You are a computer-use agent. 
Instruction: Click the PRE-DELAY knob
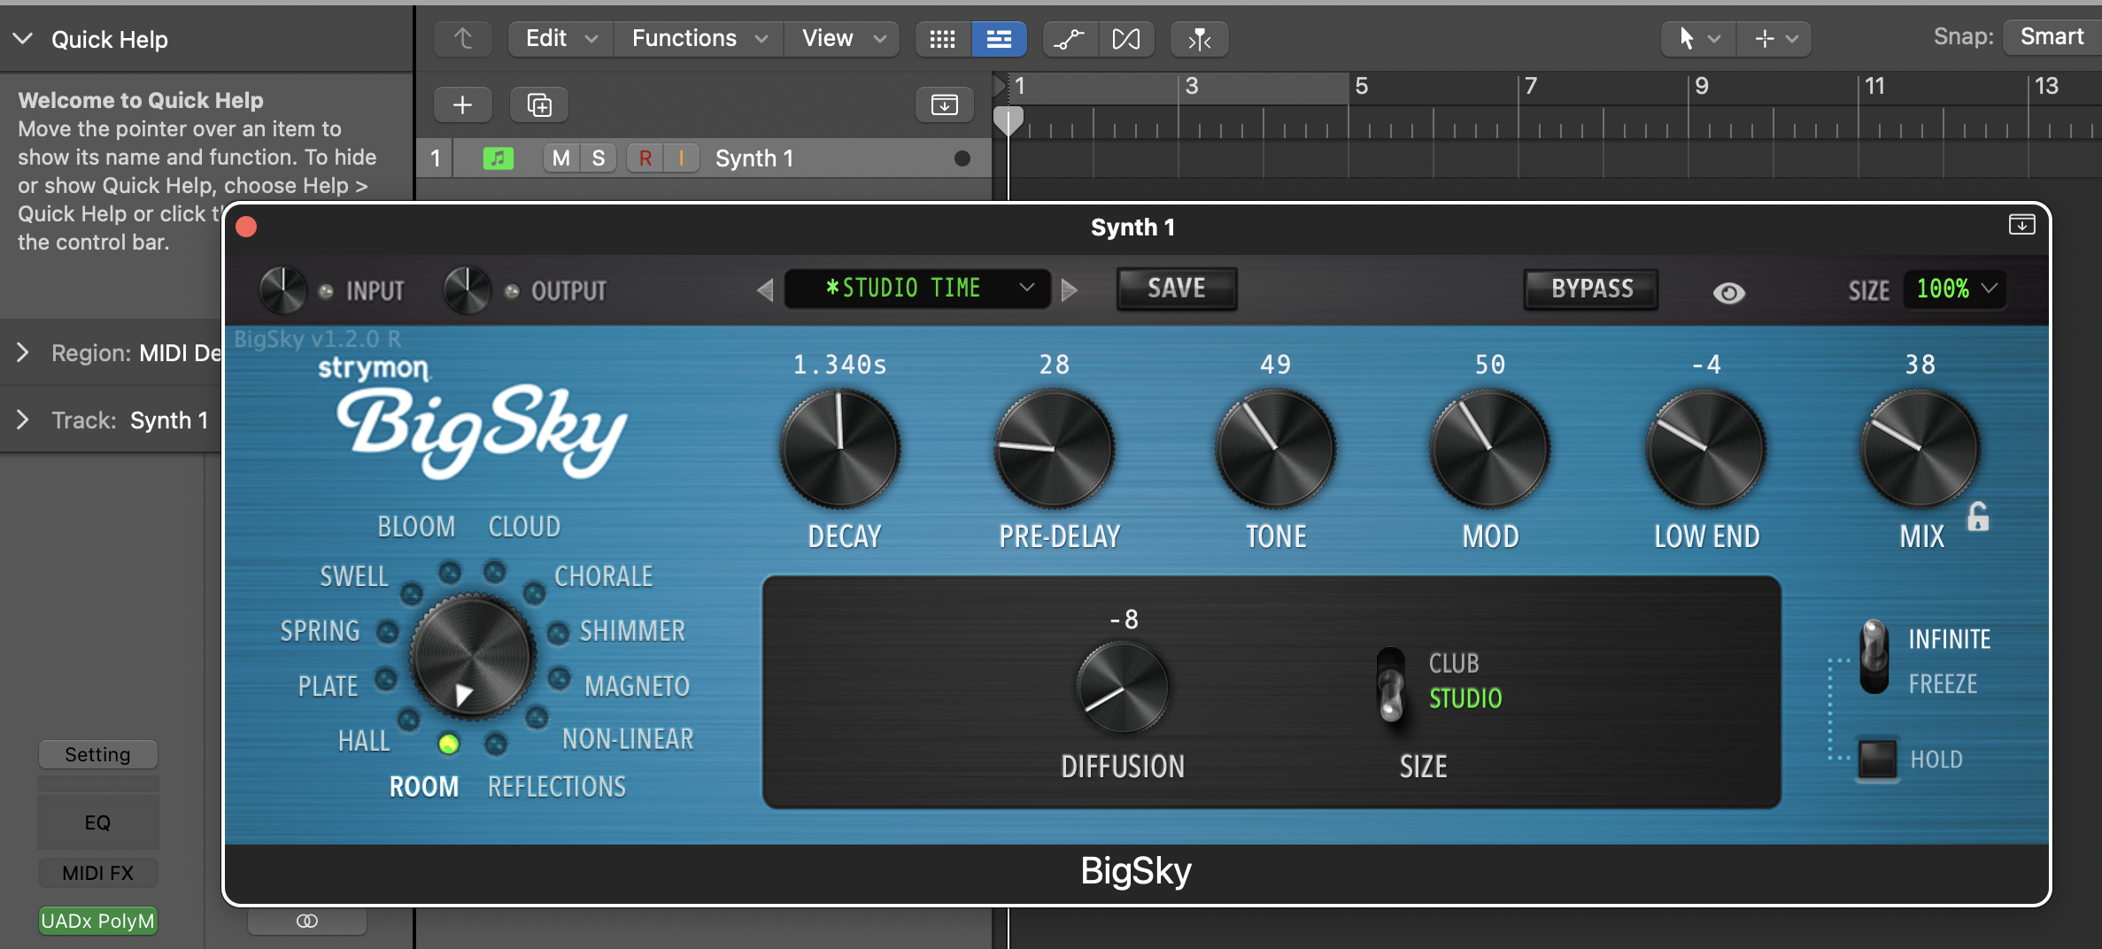1055,449
